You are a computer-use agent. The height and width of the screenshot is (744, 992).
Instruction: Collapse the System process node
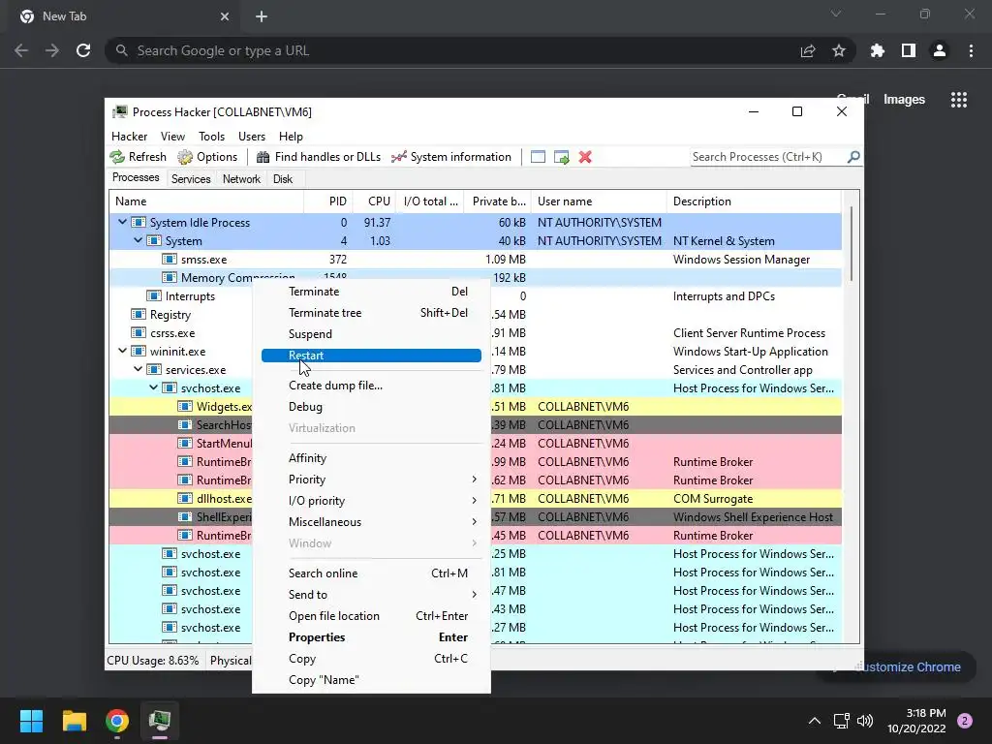pos(138,240)
